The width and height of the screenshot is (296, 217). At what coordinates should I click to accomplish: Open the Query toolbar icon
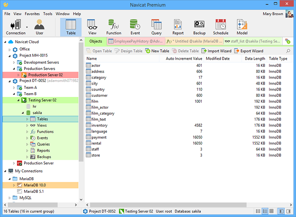pos(156,27)
